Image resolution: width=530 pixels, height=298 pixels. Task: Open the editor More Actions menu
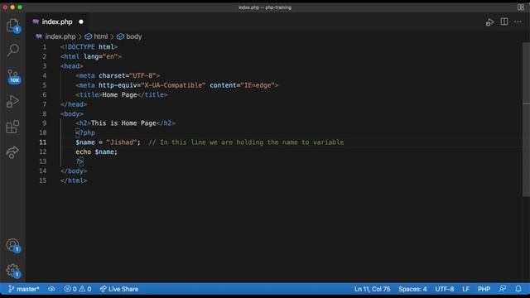point(518,22)
